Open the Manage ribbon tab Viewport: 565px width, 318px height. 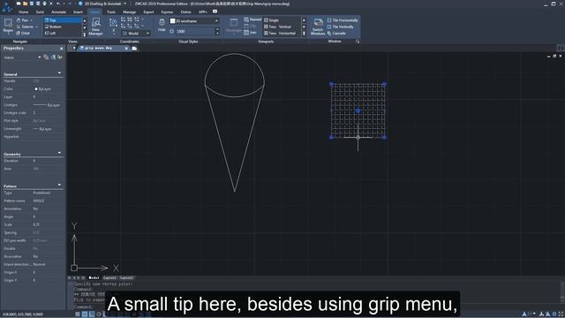click(x=130, y=11)
